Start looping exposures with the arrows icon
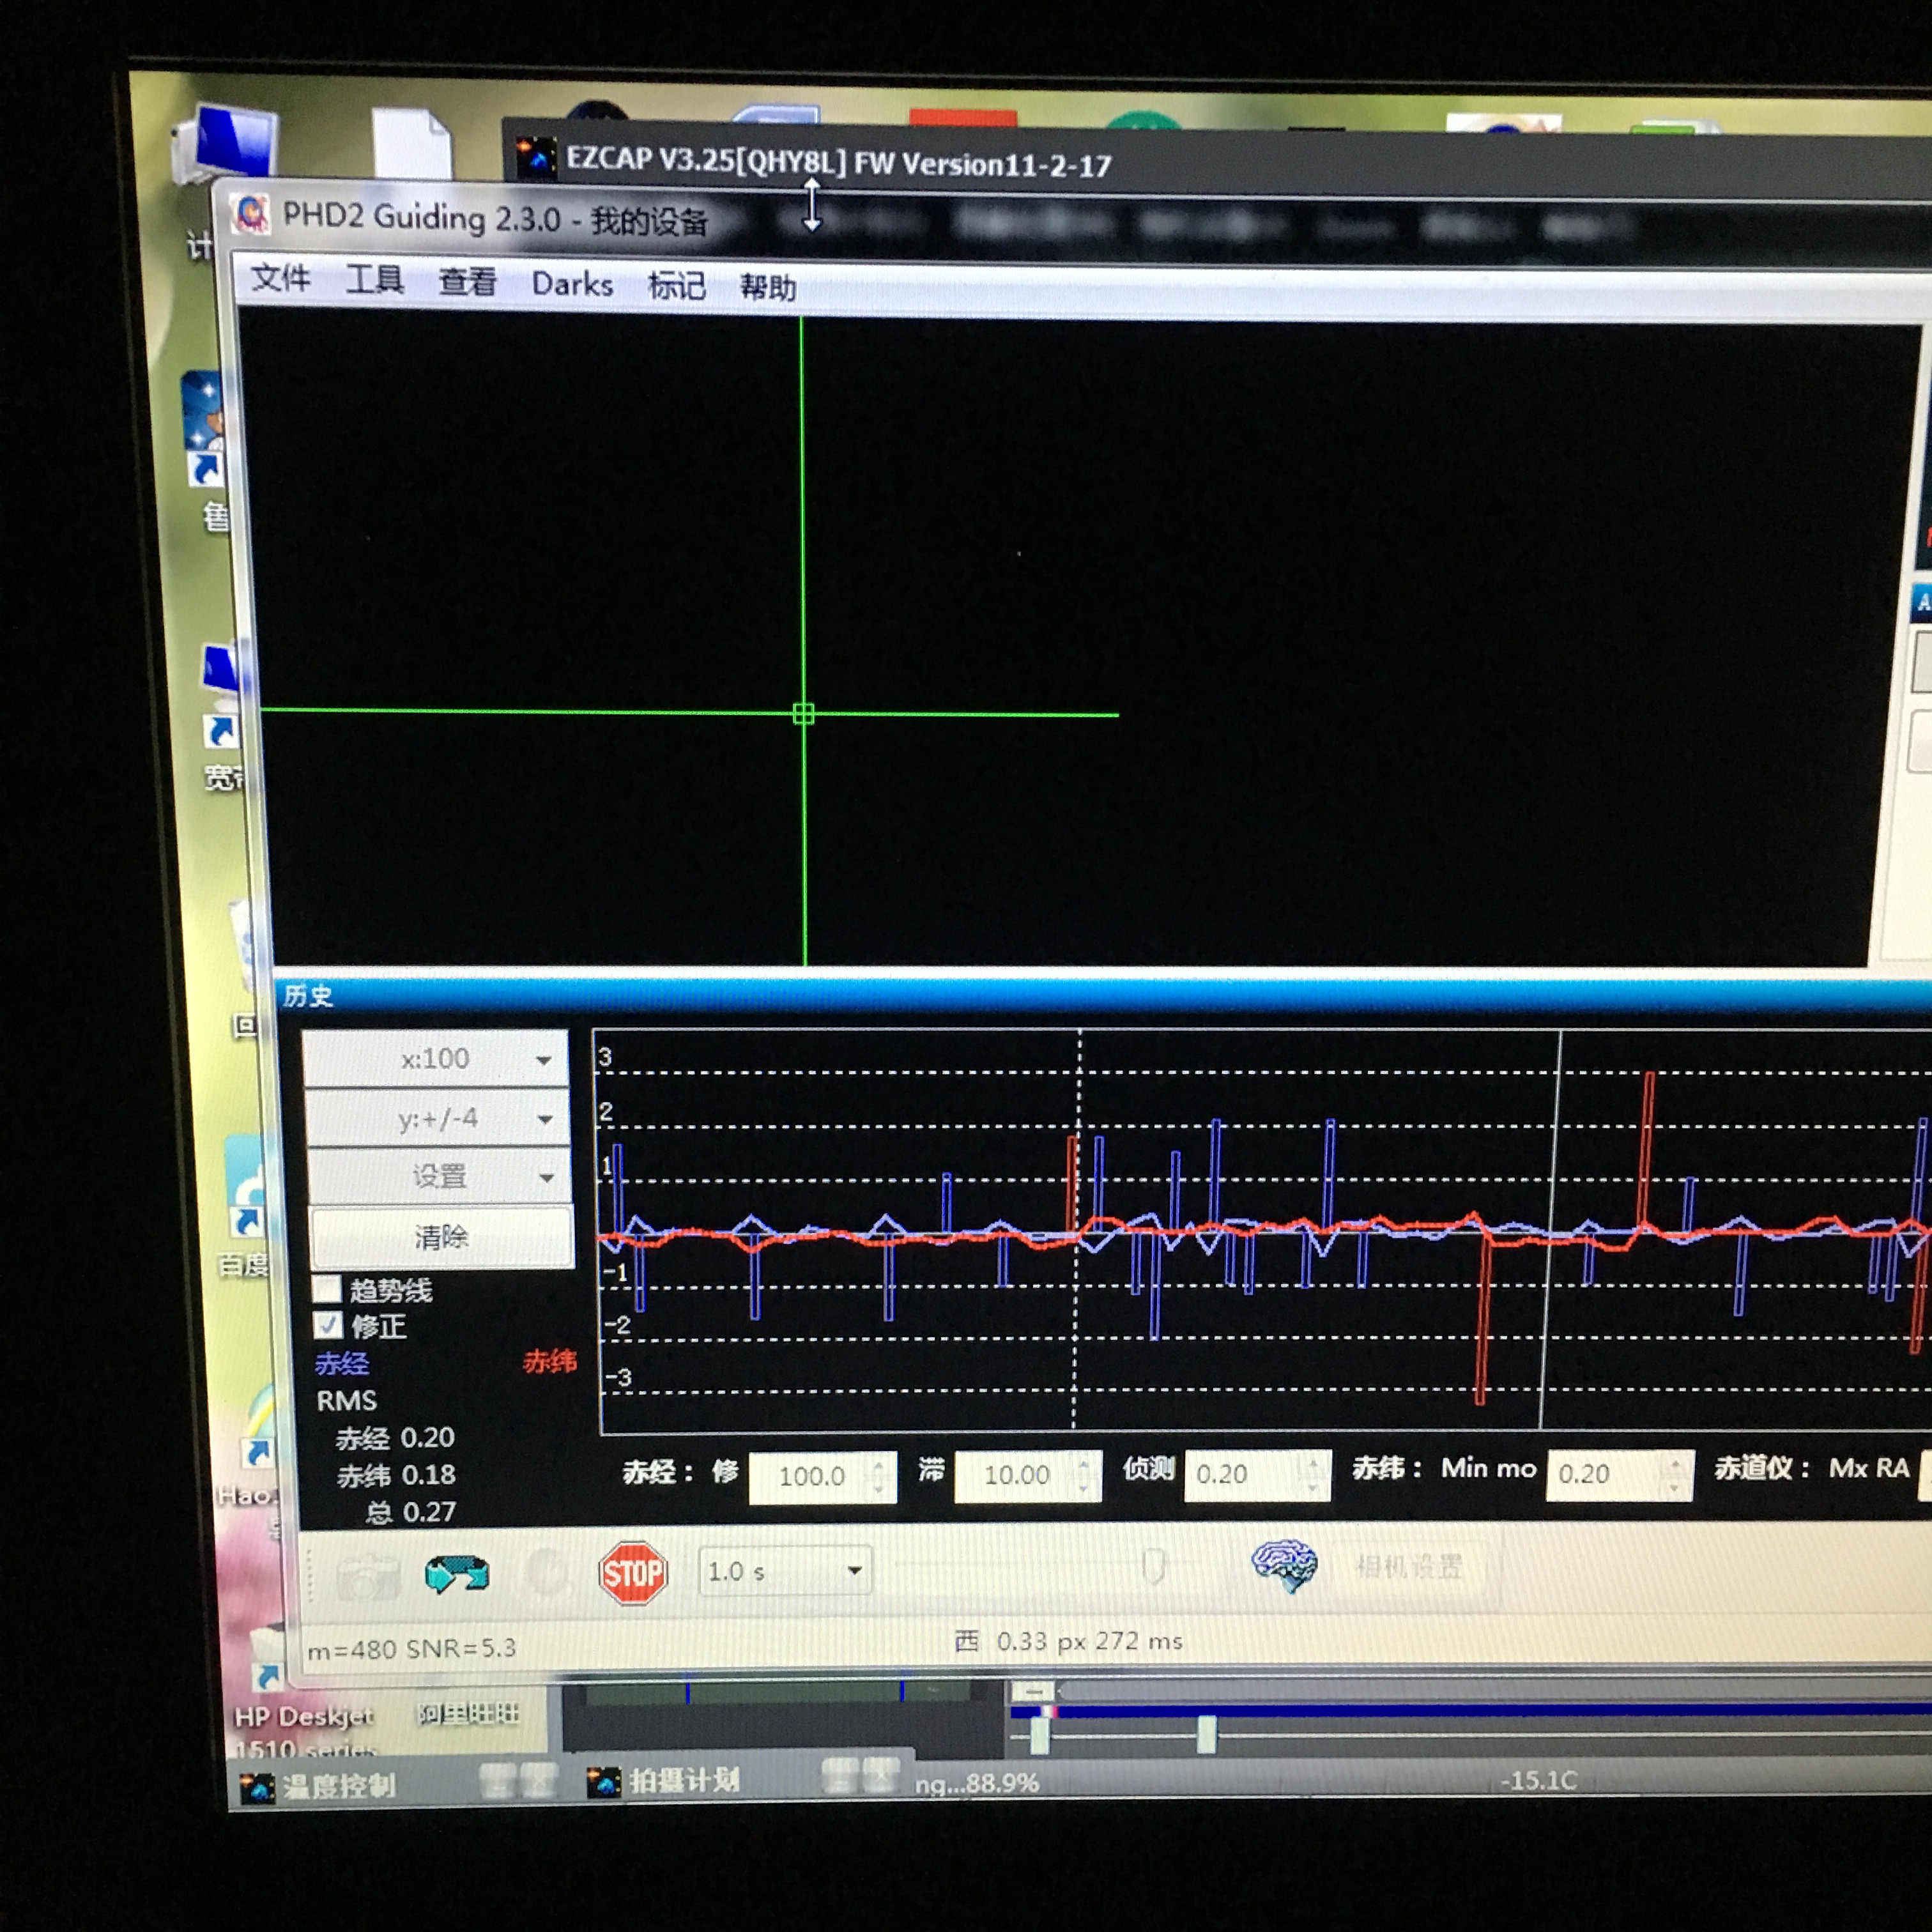 pos(457,1574)
